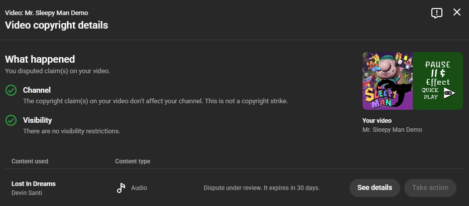The image size is (469, 206).
Task: Click the Channel status heading
Action: point(37,90)
